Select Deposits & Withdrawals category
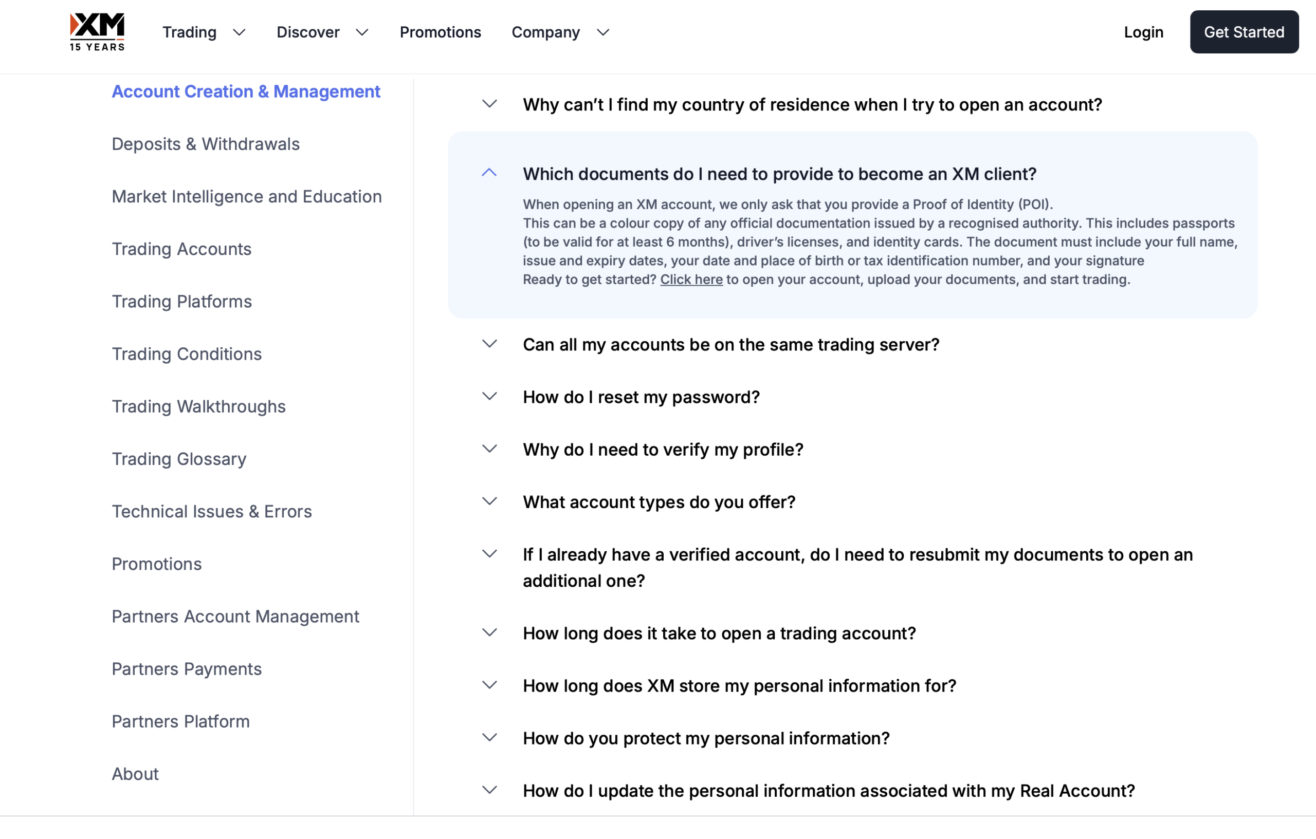This screenshot has width=1316, height=839. pos(206,144)
